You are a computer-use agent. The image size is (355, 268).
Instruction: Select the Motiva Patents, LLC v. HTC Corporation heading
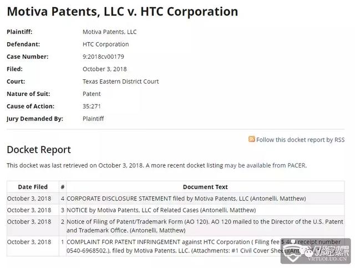[123, 12]
